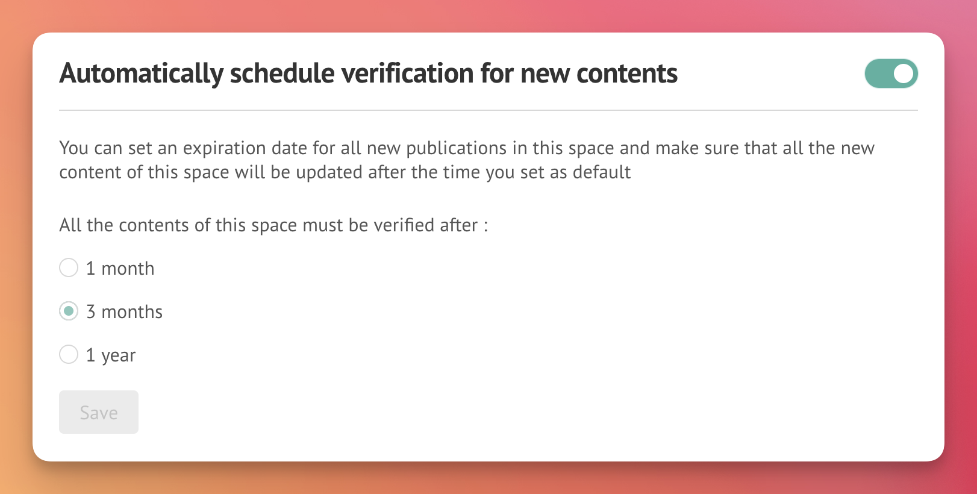Click the horizontal divider under the heading
977x494 pixels.
[x=488, y=110]
